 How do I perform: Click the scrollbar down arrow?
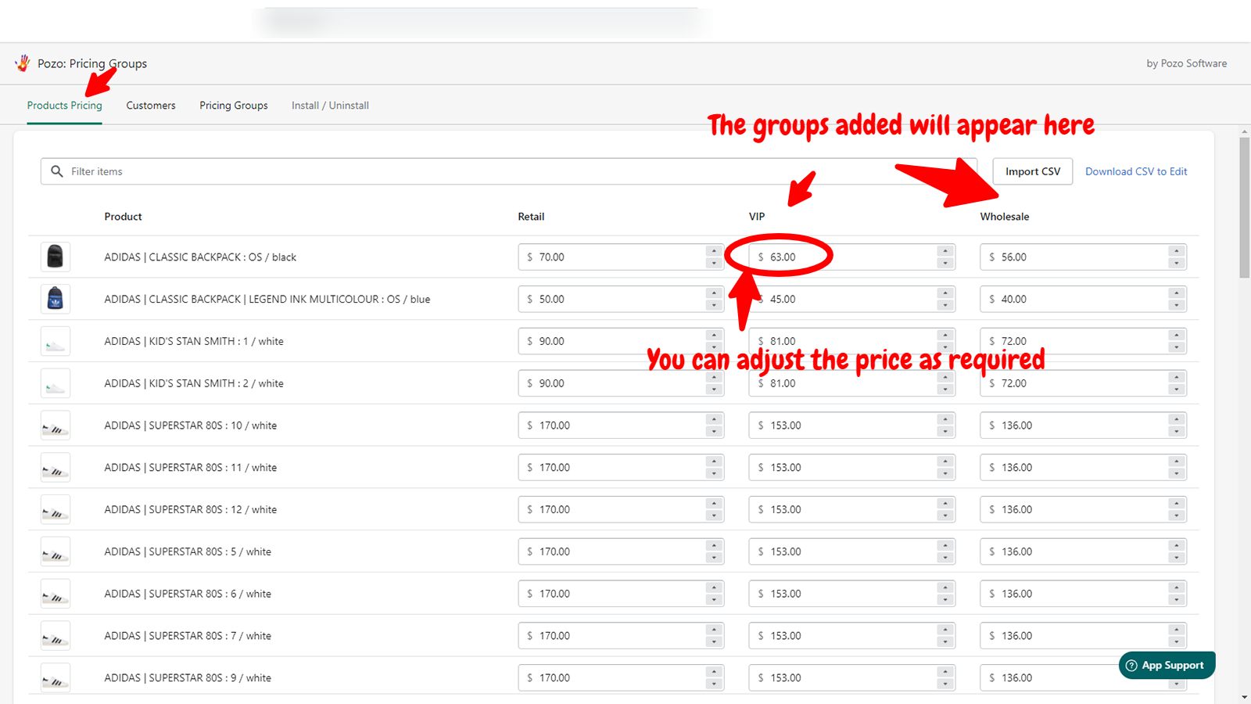pyautogui.click(x=1244, y=697)
